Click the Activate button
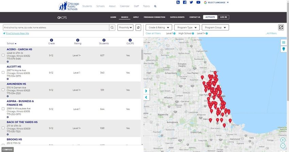Screen dimensions: 289x152 [210, 17]
